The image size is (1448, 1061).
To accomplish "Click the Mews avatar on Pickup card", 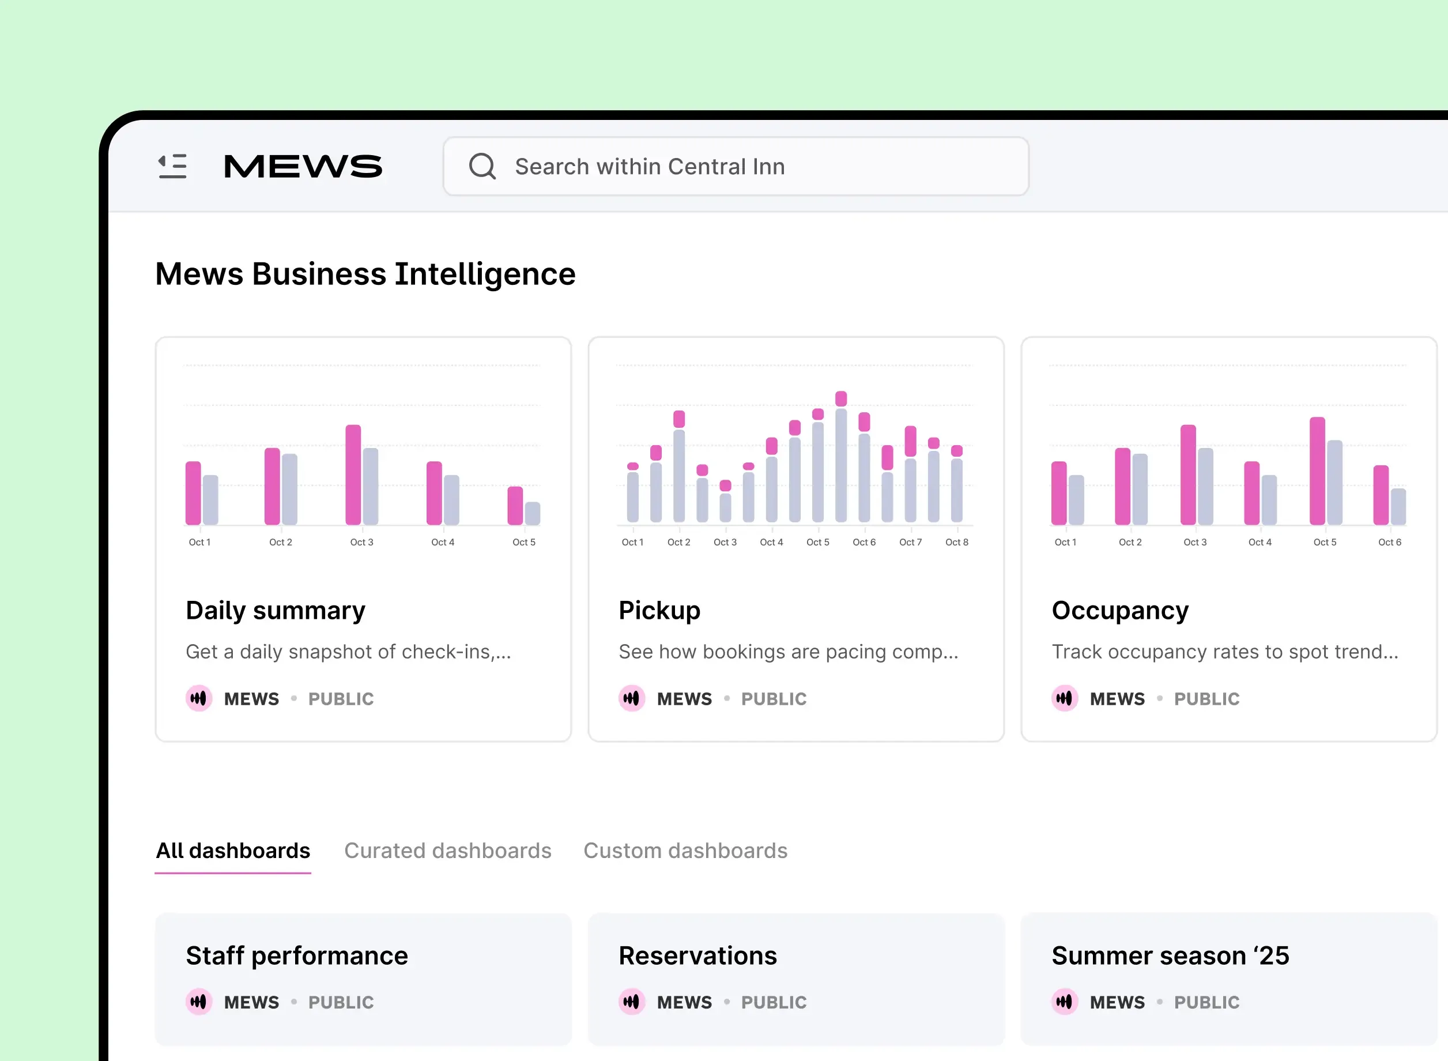I will [x=632, y=698].
